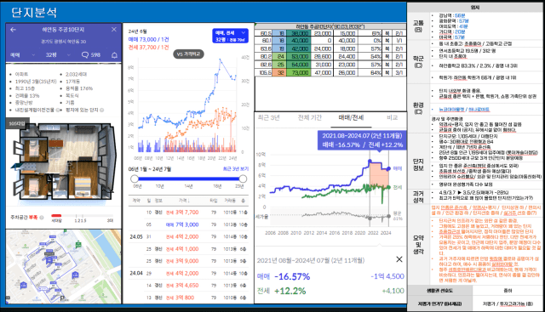545x312 pixels.
Task: Go back using the arrow in the complex header
Action: [14, 30]
